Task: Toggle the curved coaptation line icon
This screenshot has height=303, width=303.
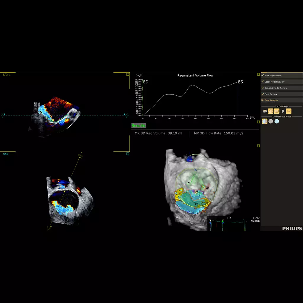Action: click(289, 111)
